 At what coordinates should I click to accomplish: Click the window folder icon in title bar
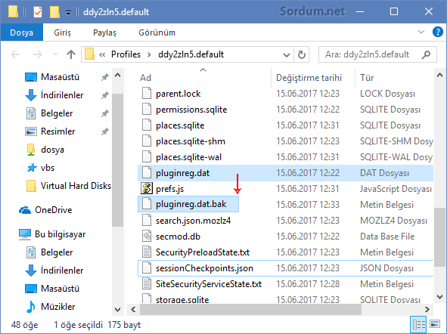(13, 11)
